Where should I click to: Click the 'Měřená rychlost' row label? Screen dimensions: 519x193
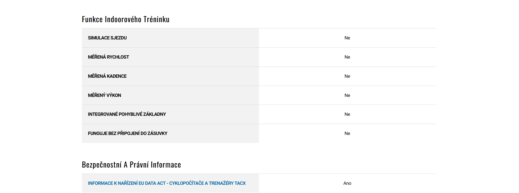point(108,57)
